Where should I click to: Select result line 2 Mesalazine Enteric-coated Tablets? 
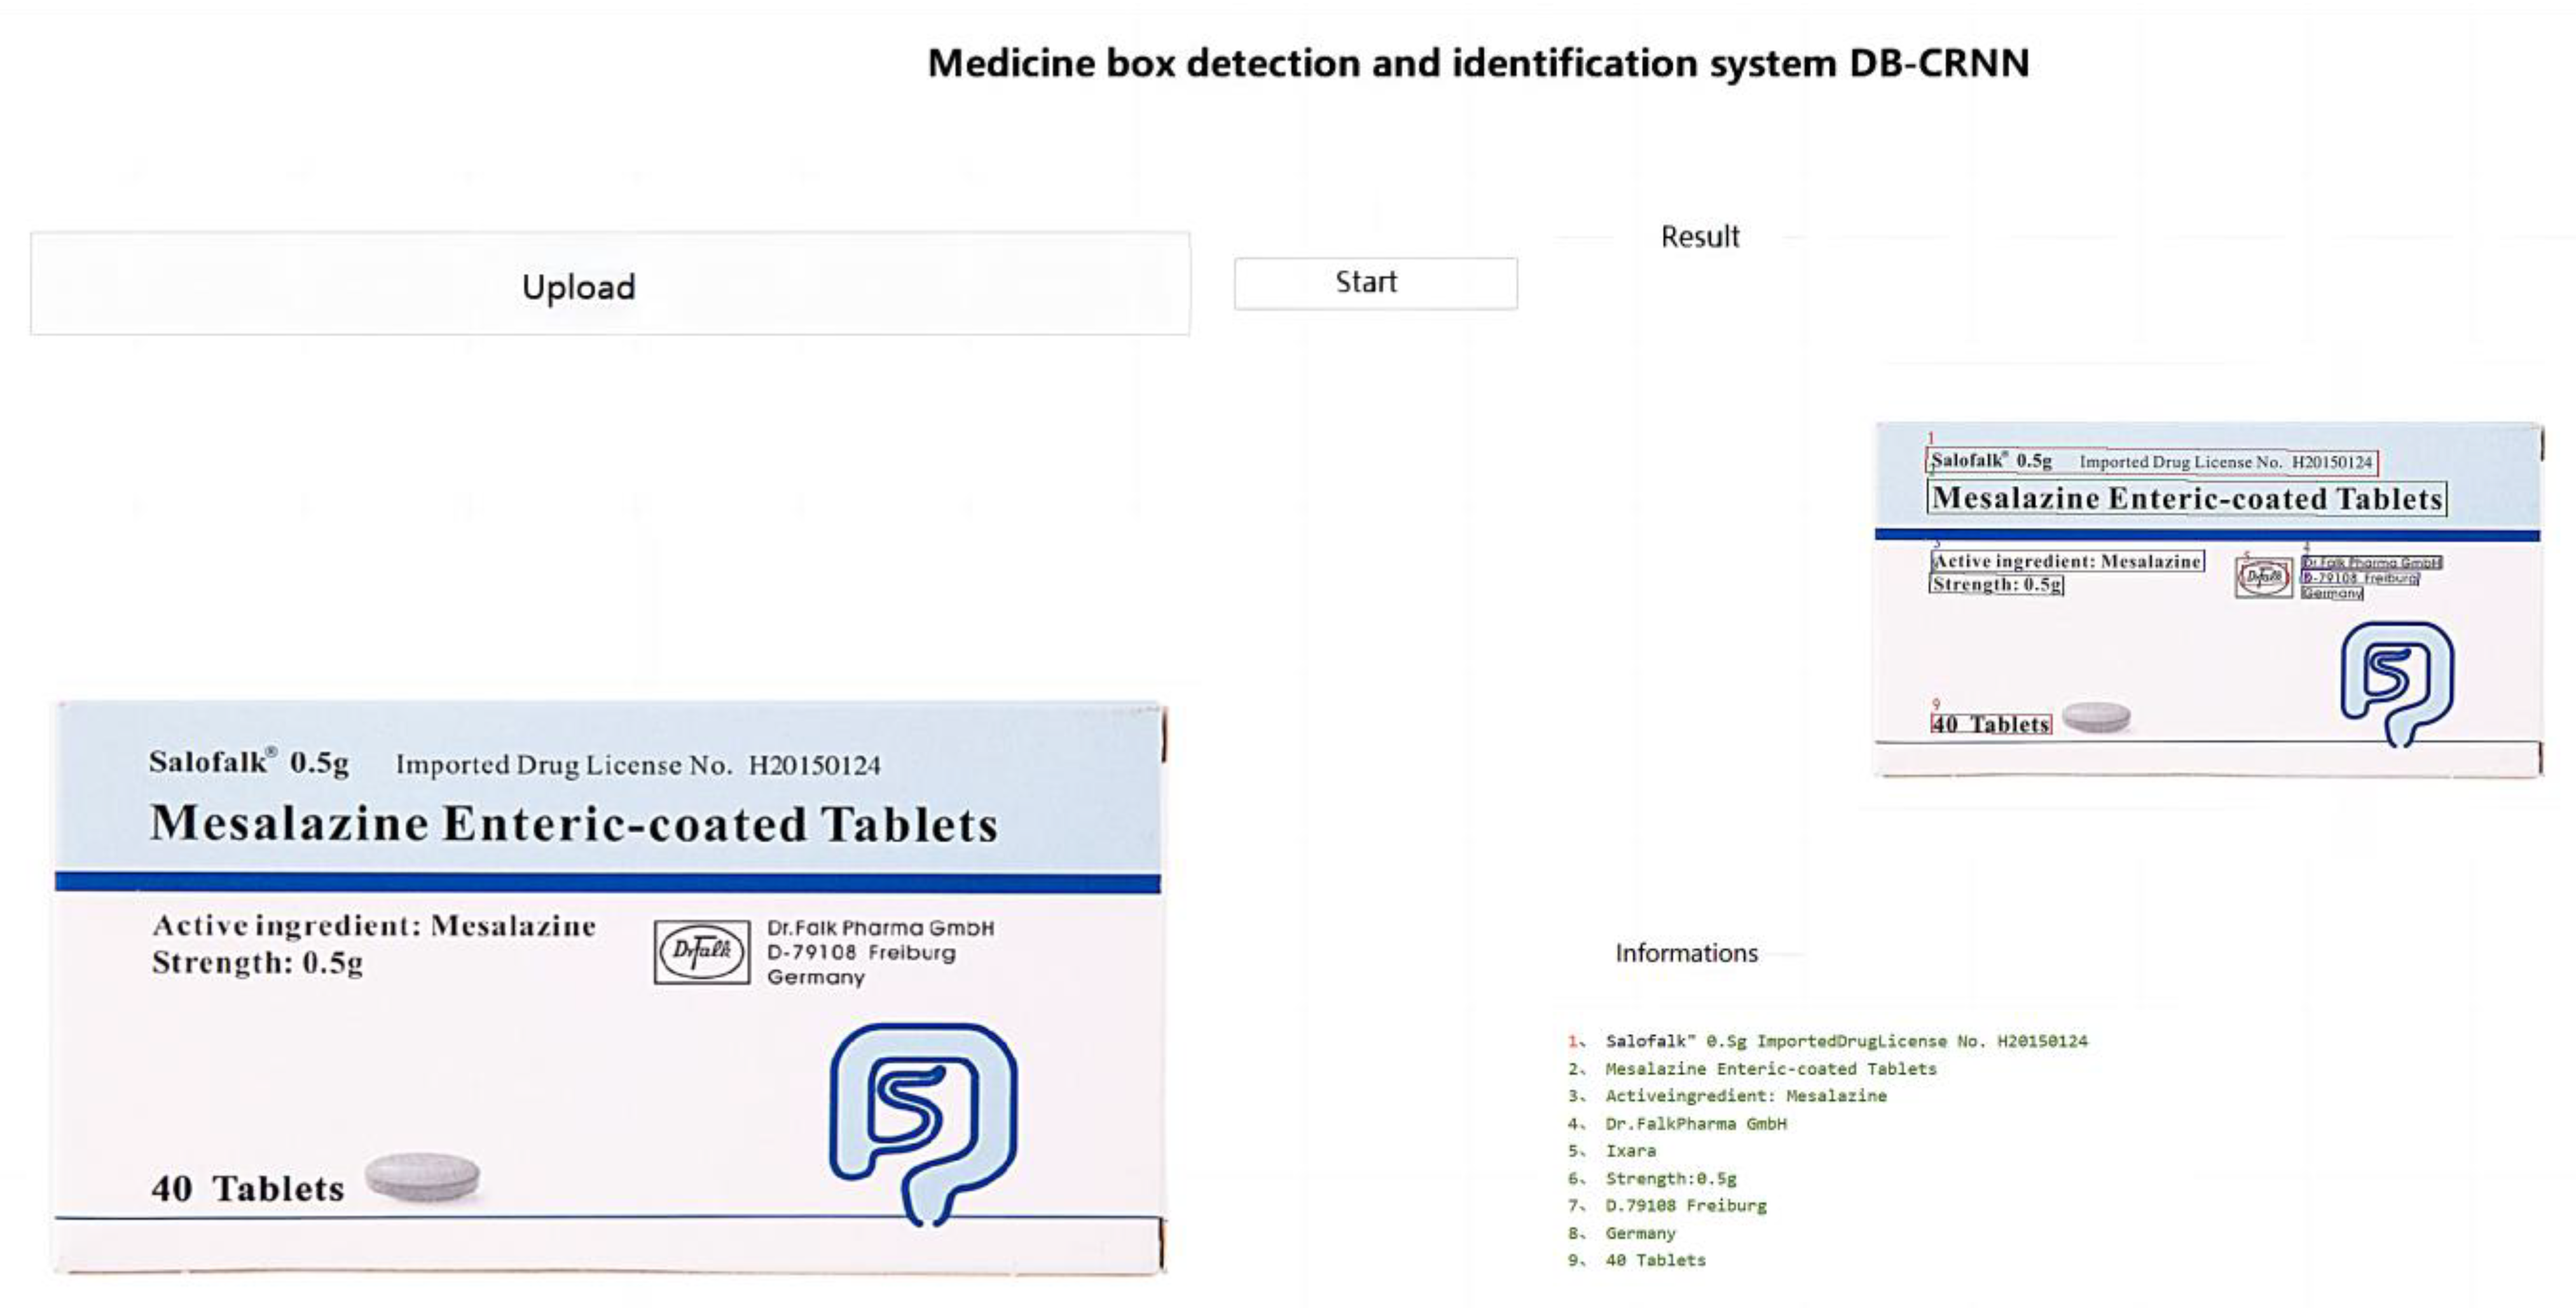pos(1770,1068)
